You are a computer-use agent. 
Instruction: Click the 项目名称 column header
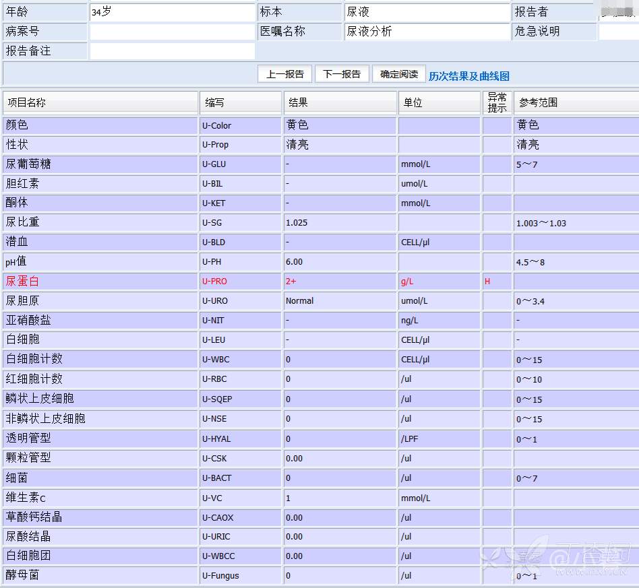pos(100,102)
